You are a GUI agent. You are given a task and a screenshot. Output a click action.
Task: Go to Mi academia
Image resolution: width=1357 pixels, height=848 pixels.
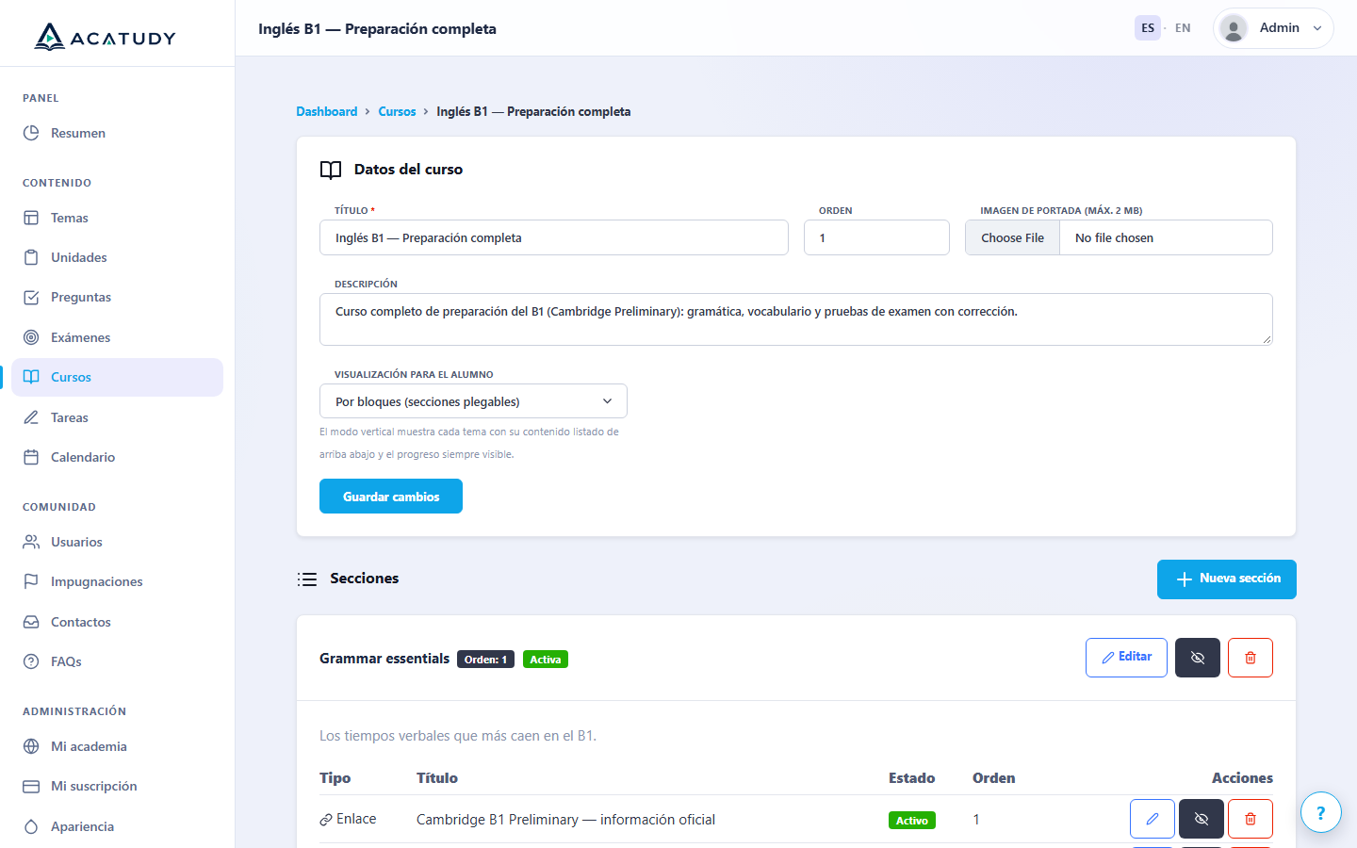117,746
